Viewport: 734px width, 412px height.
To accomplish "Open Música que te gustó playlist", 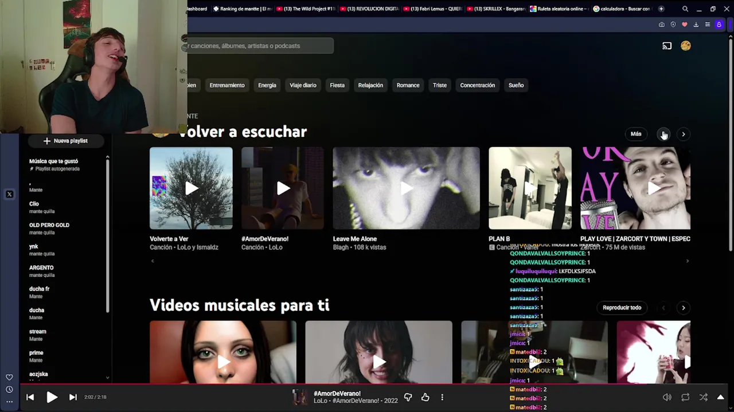I will pos(66,165).
